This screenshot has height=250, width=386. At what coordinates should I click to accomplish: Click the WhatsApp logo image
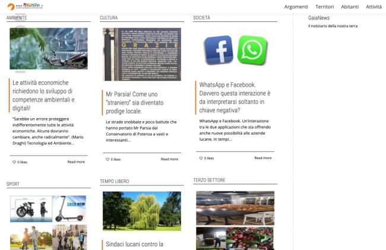[x=252, y=50]
